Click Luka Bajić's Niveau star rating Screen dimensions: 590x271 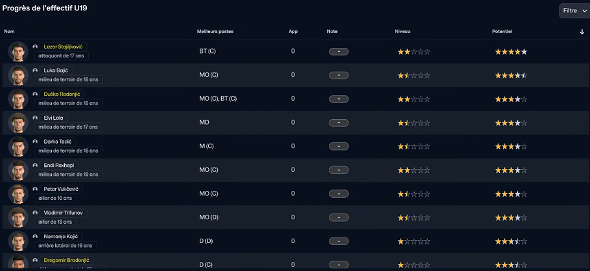(x=414, y=76)
